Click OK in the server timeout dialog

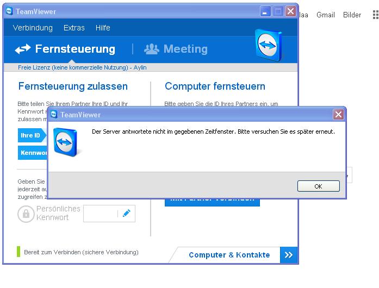click(x=318, y=186)
